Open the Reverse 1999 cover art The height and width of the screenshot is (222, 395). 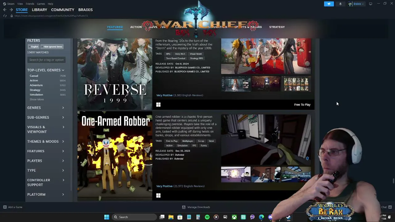115,74
